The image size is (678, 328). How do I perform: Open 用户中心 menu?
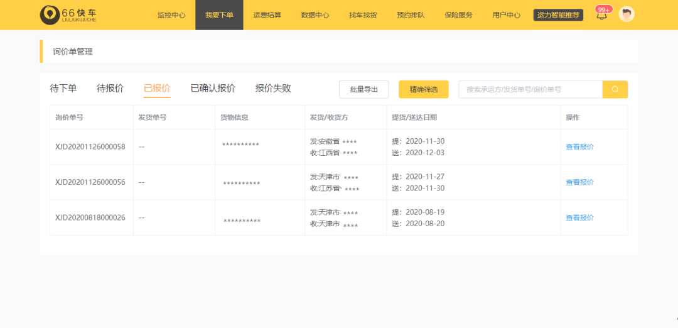(x=507, y=15)
